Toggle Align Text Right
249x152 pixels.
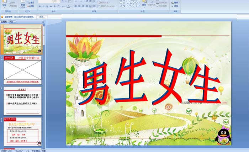pos(83,6)
